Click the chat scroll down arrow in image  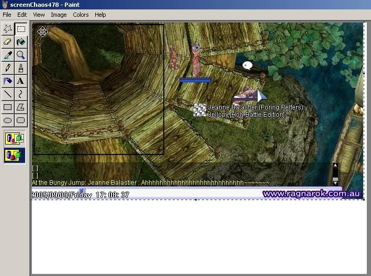tap(335, 183)
